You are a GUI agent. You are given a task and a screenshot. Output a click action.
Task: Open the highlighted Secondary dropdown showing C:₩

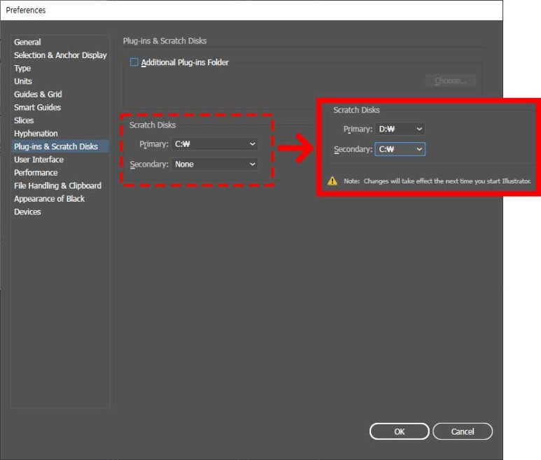pos(400,149)
